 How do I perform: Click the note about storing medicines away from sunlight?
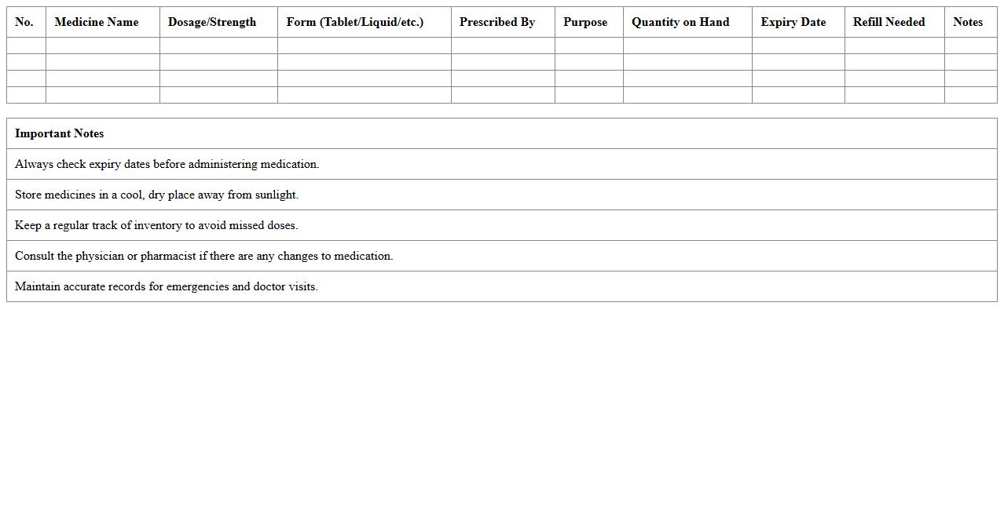(x=157, y=195)
